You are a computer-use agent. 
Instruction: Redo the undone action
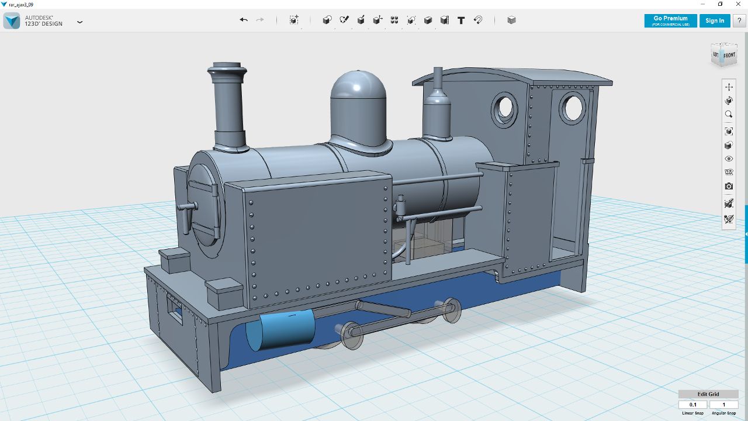pos(260,20)
